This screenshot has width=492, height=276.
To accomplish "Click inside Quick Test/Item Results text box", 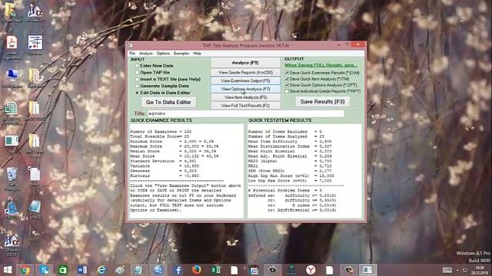I will pyautogui.click(x=304, y=171).
